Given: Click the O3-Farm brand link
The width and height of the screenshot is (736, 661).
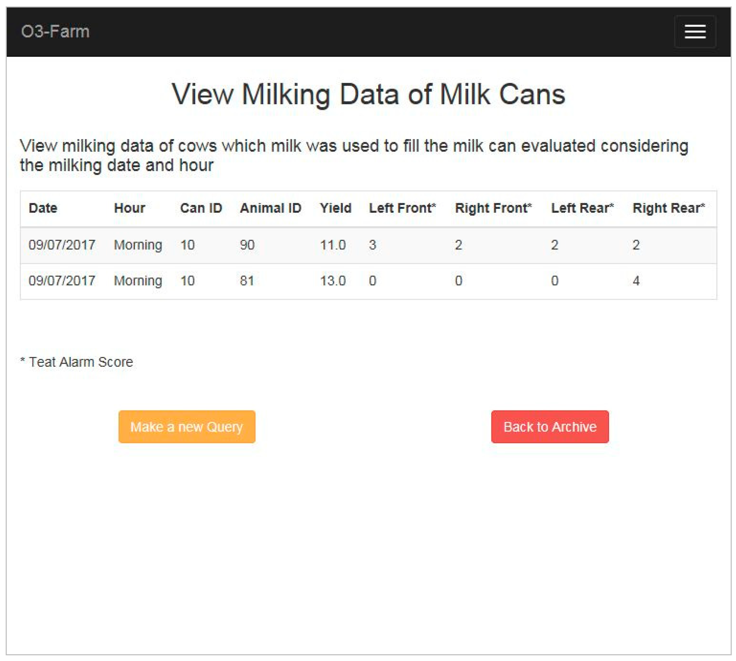Looking at the screenshot, I should 55,32.
